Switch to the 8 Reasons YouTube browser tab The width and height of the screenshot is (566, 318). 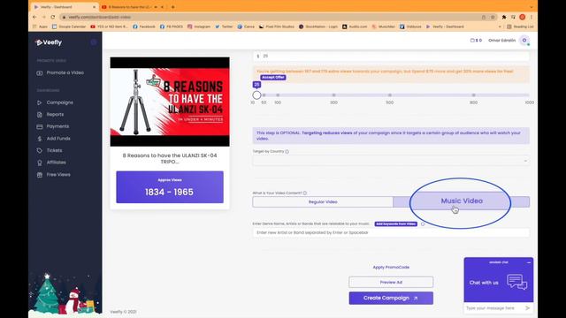tap(132, 7)
